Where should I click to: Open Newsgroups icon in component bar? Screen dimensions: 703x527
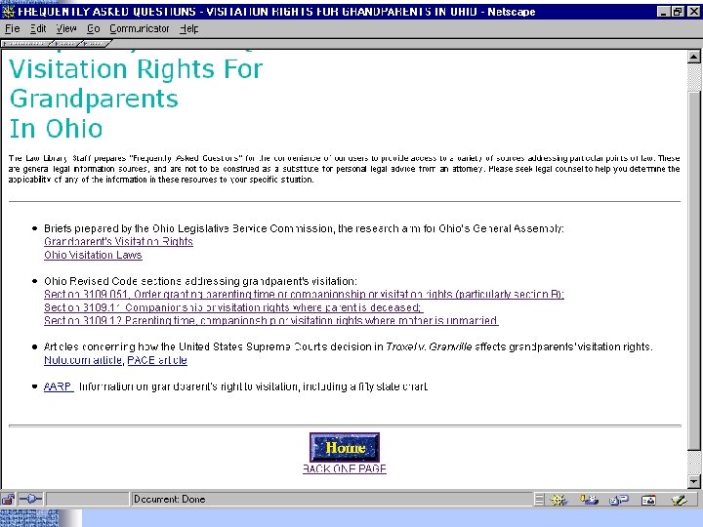[619, 500]
